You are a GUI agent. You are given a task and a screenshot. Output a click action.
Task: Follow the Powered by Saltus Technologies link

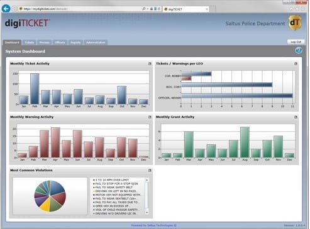[x=154, y=225]
